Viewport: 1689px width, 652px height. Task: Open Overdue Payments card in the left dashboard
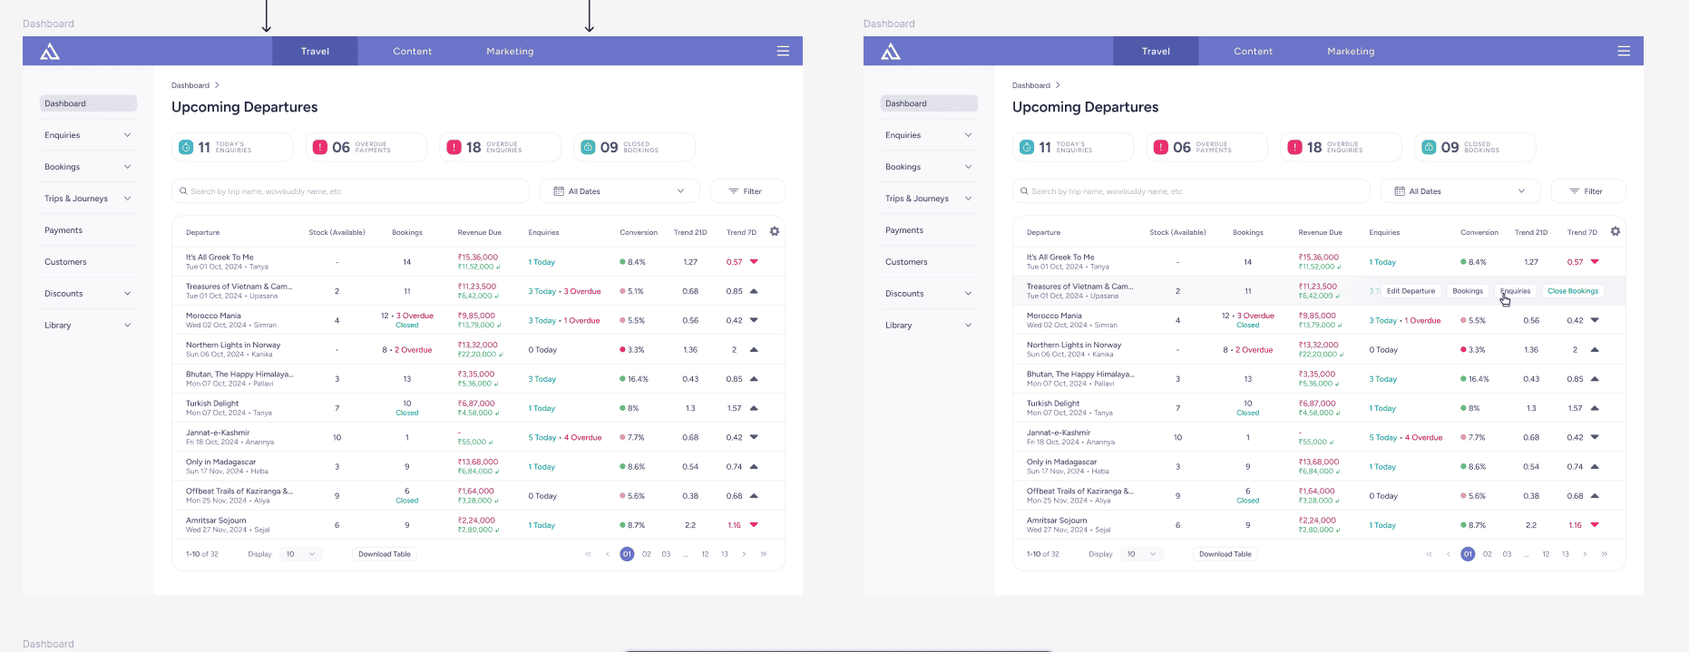click(366, 147)
